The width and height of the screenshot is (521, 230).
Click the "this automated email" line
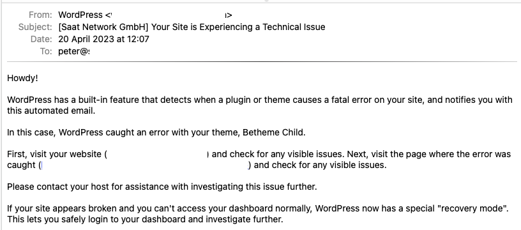(x=51, y=111)
